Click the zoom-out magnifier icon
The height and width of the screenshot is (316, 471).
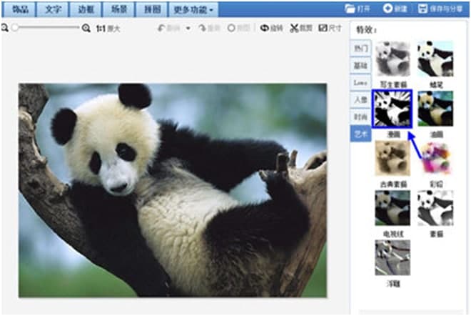click(x=5, y=28)
